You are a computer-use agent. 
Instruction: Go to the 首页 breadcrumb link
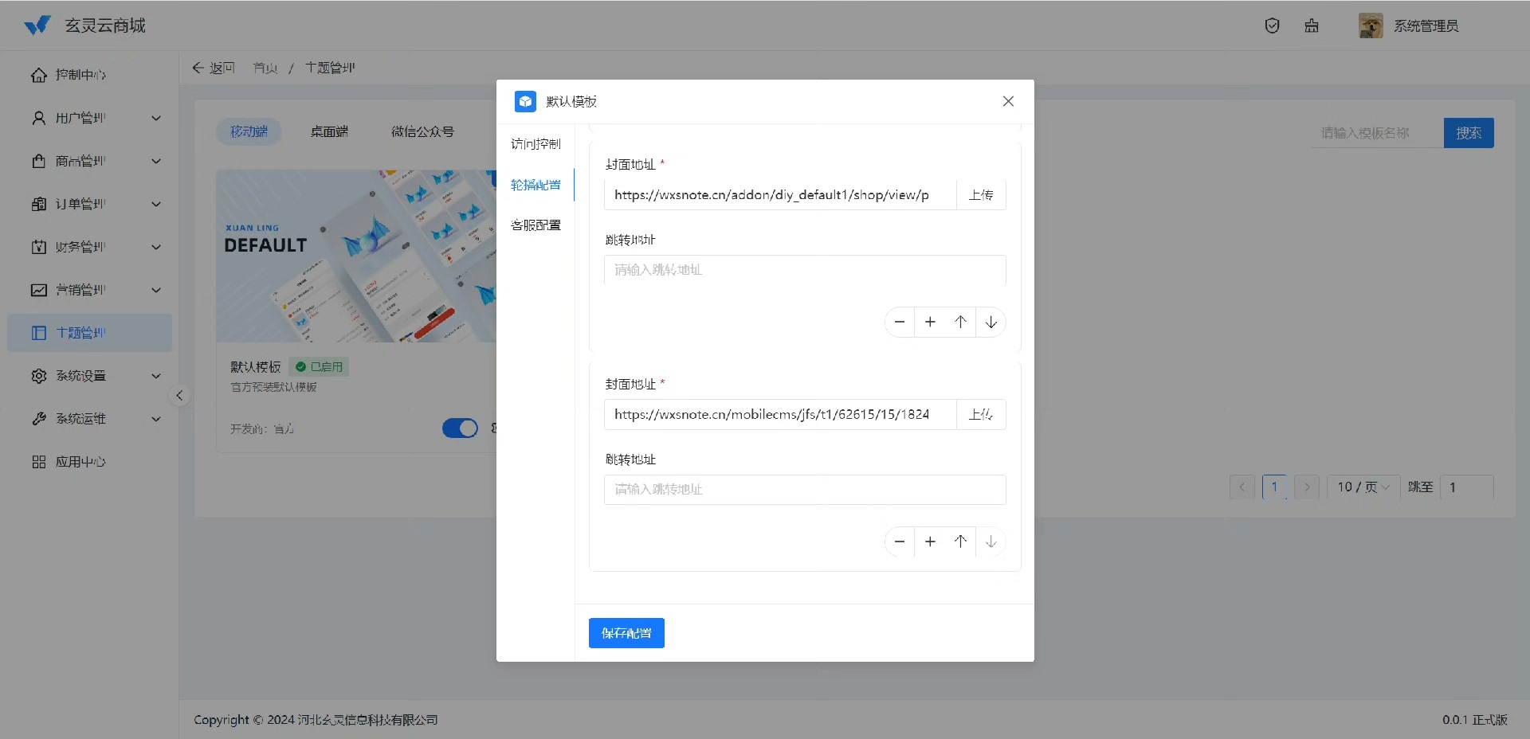[x=265, y=68]
